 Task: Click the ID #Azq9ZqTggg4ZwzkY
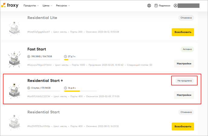coord(39,32)
